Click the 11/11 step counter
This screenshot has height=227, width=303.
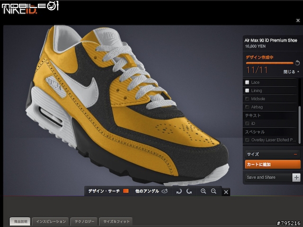click(257, 70)
